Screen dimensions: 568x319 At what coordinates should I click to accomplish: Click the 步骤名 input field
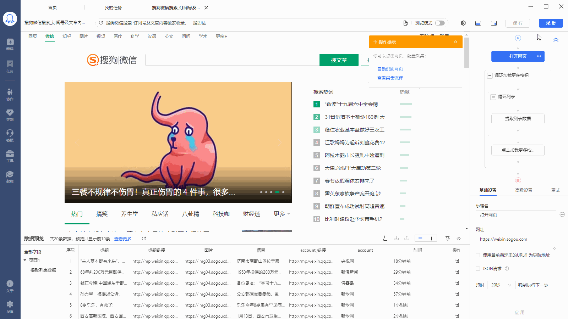pos(516,215)
